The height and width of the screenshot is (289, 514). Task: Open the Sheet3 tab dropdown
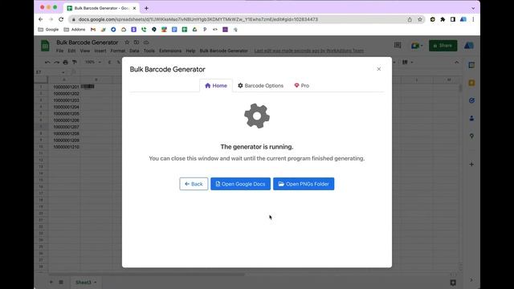(x=96, y=283)
